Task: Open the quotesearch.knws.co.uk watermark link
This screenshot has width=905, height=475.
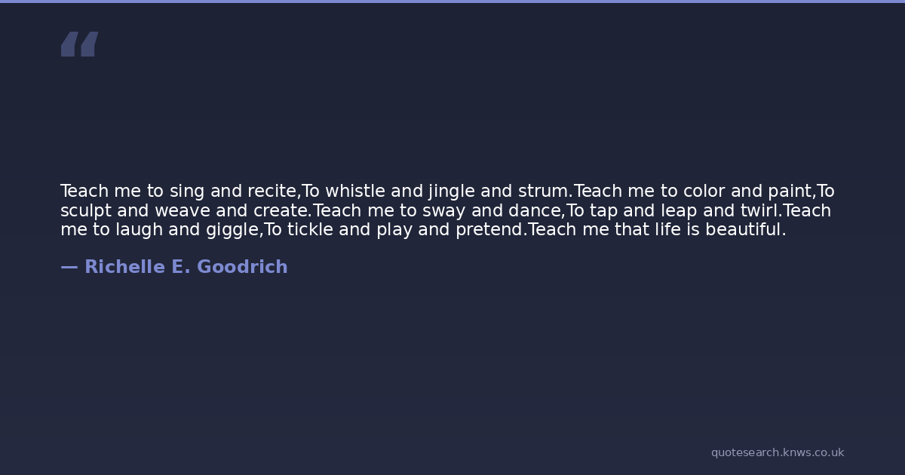Action: point(777,452)
